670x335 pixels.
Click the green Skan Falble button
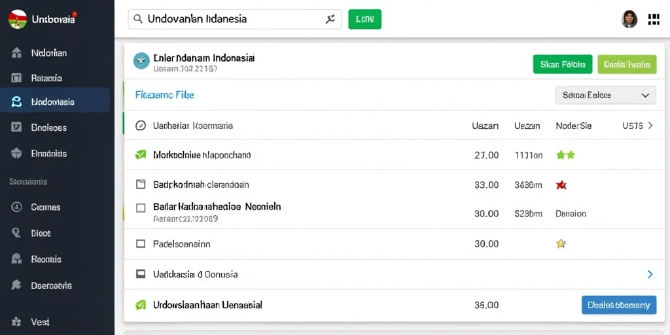point(562,65)
